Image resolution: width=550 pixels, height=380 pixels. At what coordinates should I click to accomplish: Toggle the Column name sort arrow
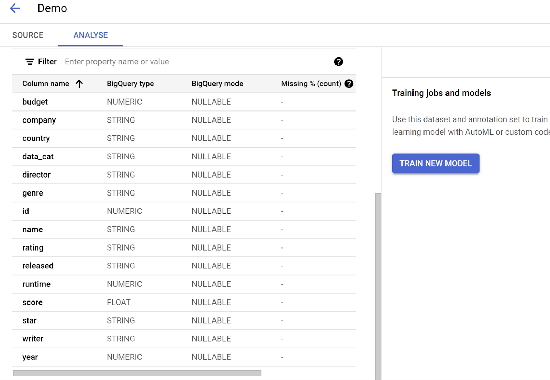click(79, 83)
